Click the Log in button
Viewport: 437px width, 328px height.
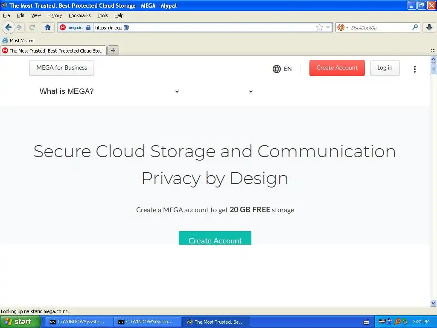click(385, 68)
